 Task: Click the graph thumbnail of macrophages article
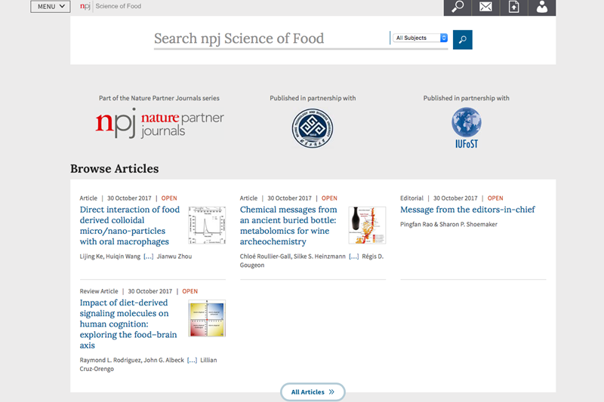pos(207,225)
